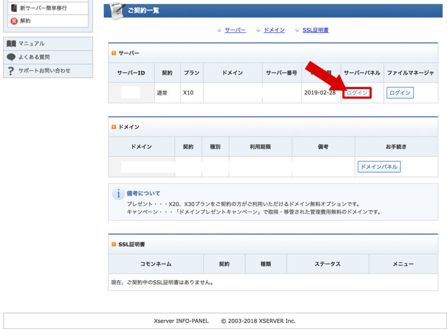The width and height of the screenshot is (447, 329).
Task: Click 備考 column header
Action: pos(323,147)
